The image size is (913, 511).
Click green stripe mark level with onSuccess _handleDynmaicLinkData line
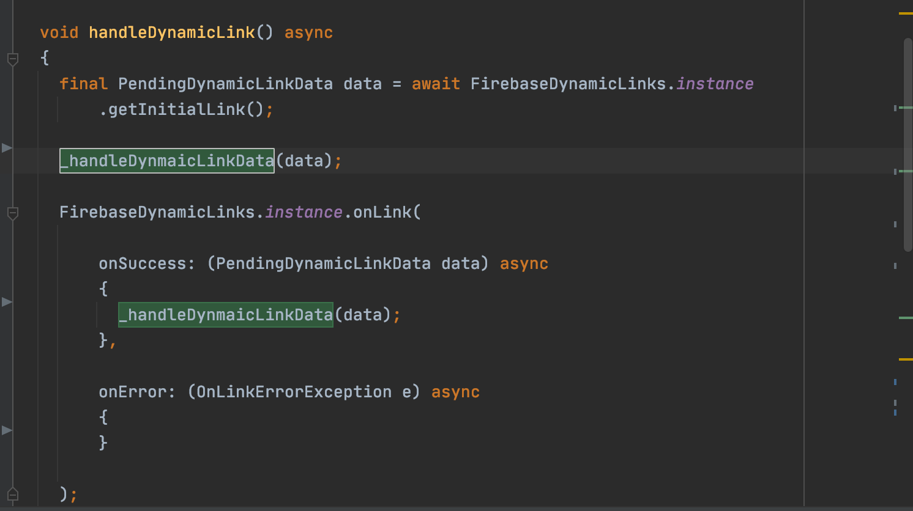[905, 318]
